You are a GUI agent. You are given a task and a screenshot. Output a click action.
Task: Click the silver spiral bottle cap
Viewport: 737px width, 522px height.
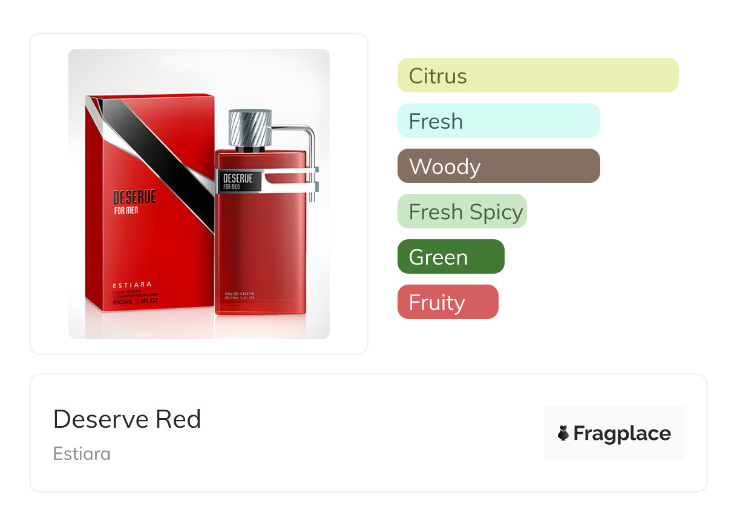click(250, 127)
